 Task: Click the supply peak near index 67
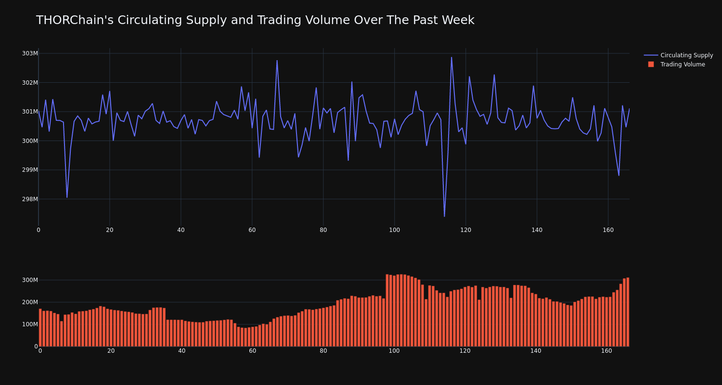277,61
